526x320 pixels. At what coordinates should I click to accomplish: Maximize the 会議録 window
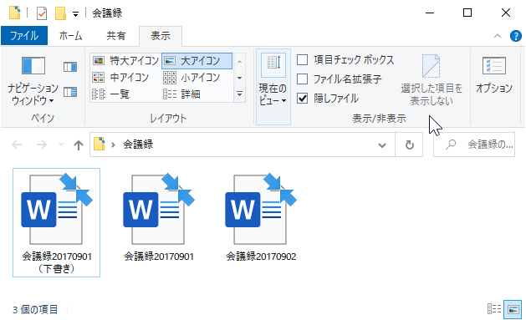pyautogui.click(x=467, y=13)
